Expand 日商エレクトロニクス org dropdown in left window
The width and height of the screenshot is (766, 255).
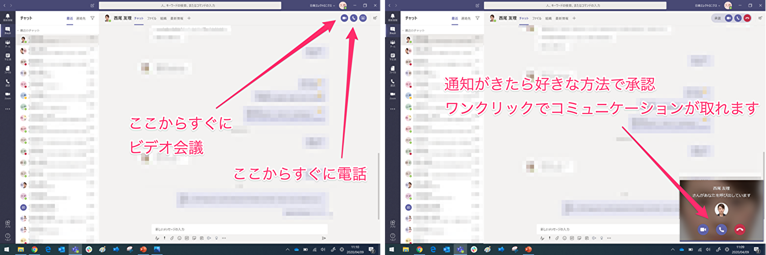(322, 6)
